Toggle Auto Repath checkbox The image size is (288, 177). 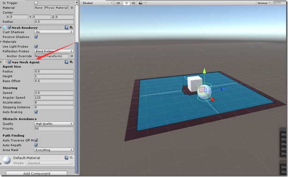36,145
